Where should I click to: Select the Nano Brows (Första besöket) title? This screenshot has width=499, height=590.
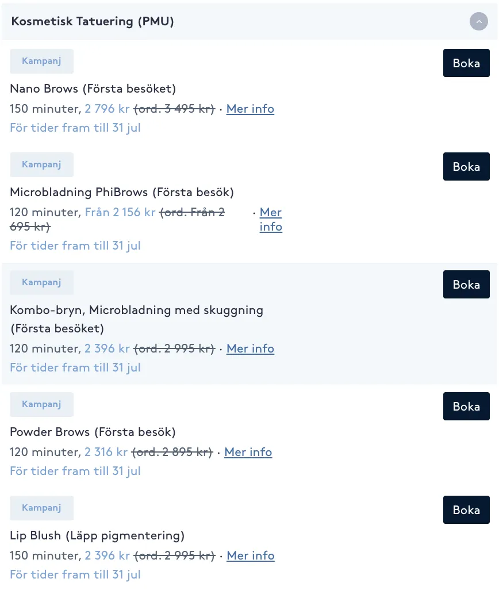point(93,89)
